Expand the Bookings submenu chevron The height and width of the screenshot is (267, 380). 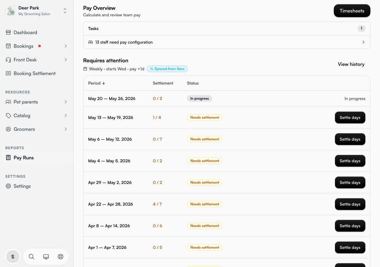pos(66,46)
